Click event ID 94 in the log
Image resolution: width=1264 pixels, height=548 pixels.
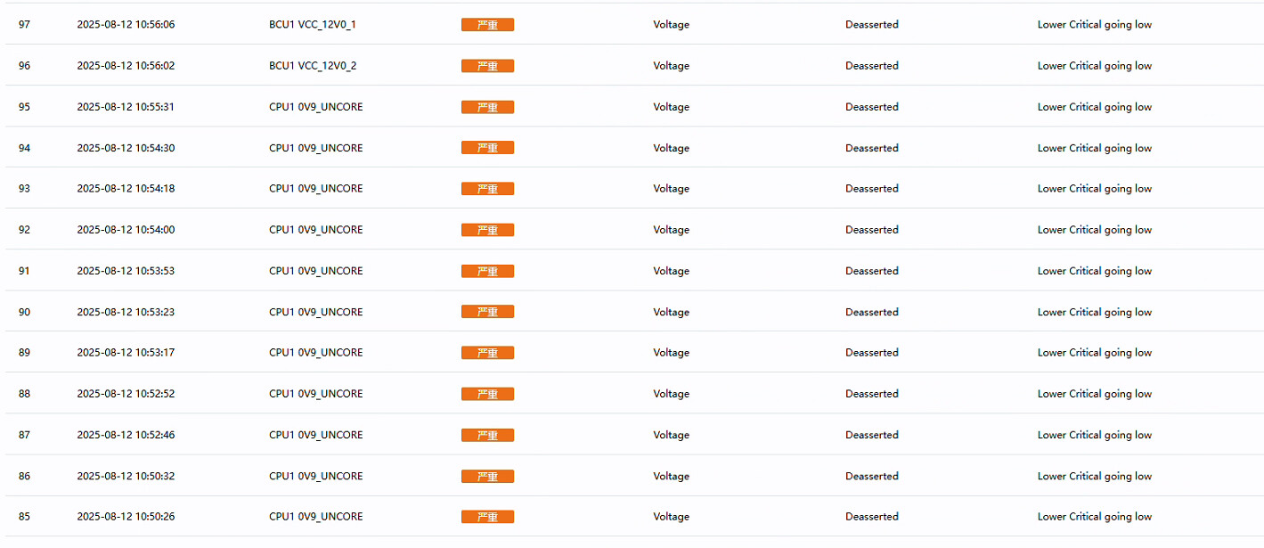coord(24,148)
